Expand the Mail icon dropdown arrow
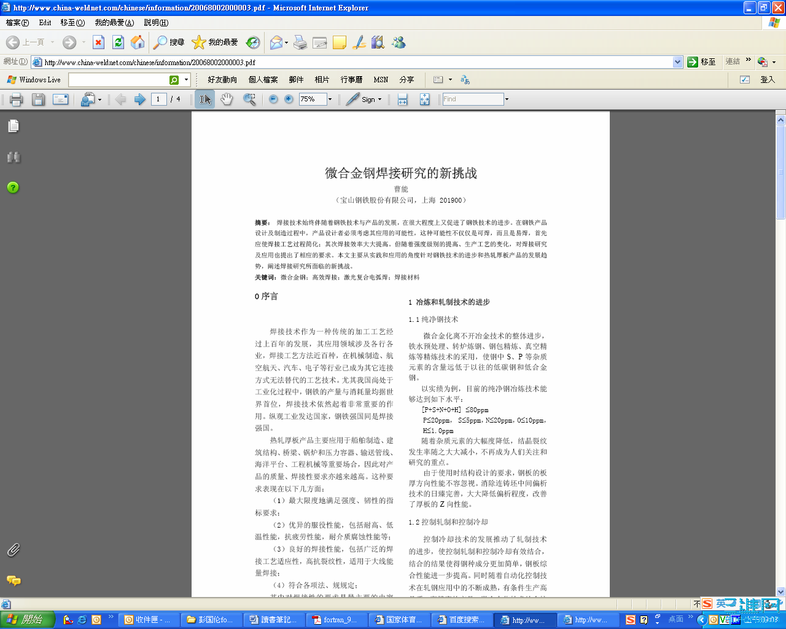This screenshot has height=629, width=786. click(x=286, y=43)
